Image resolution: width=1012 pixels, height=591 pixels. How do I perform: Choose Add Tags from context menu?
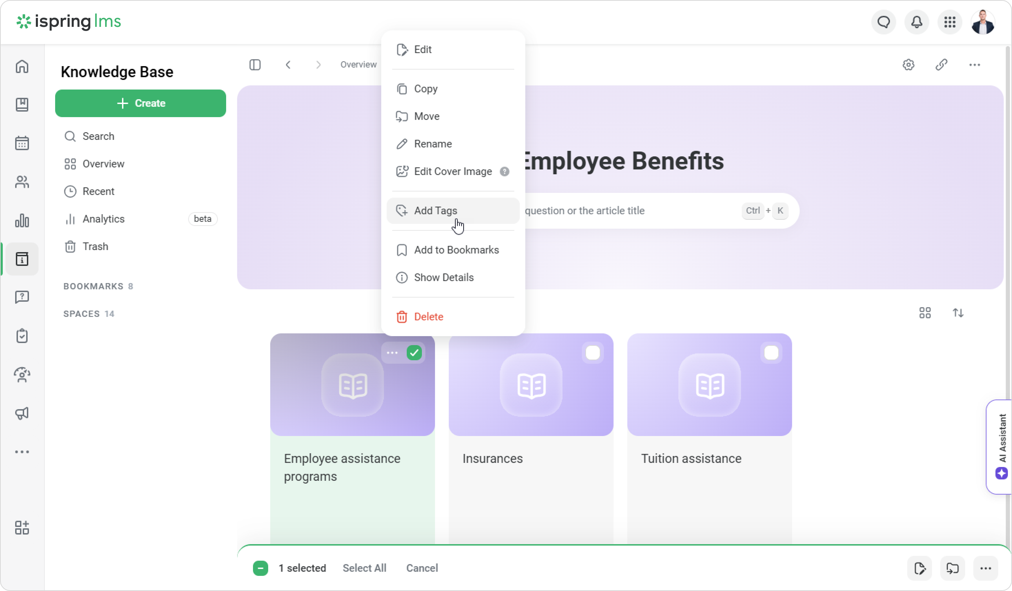(x=435, y=211)
